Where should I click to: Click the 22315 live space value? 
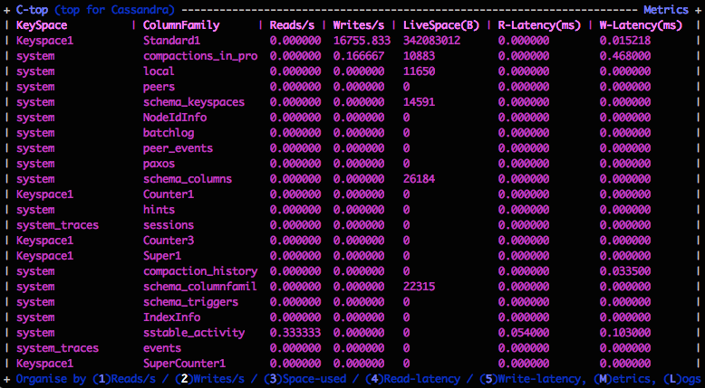tap(419, 286)
